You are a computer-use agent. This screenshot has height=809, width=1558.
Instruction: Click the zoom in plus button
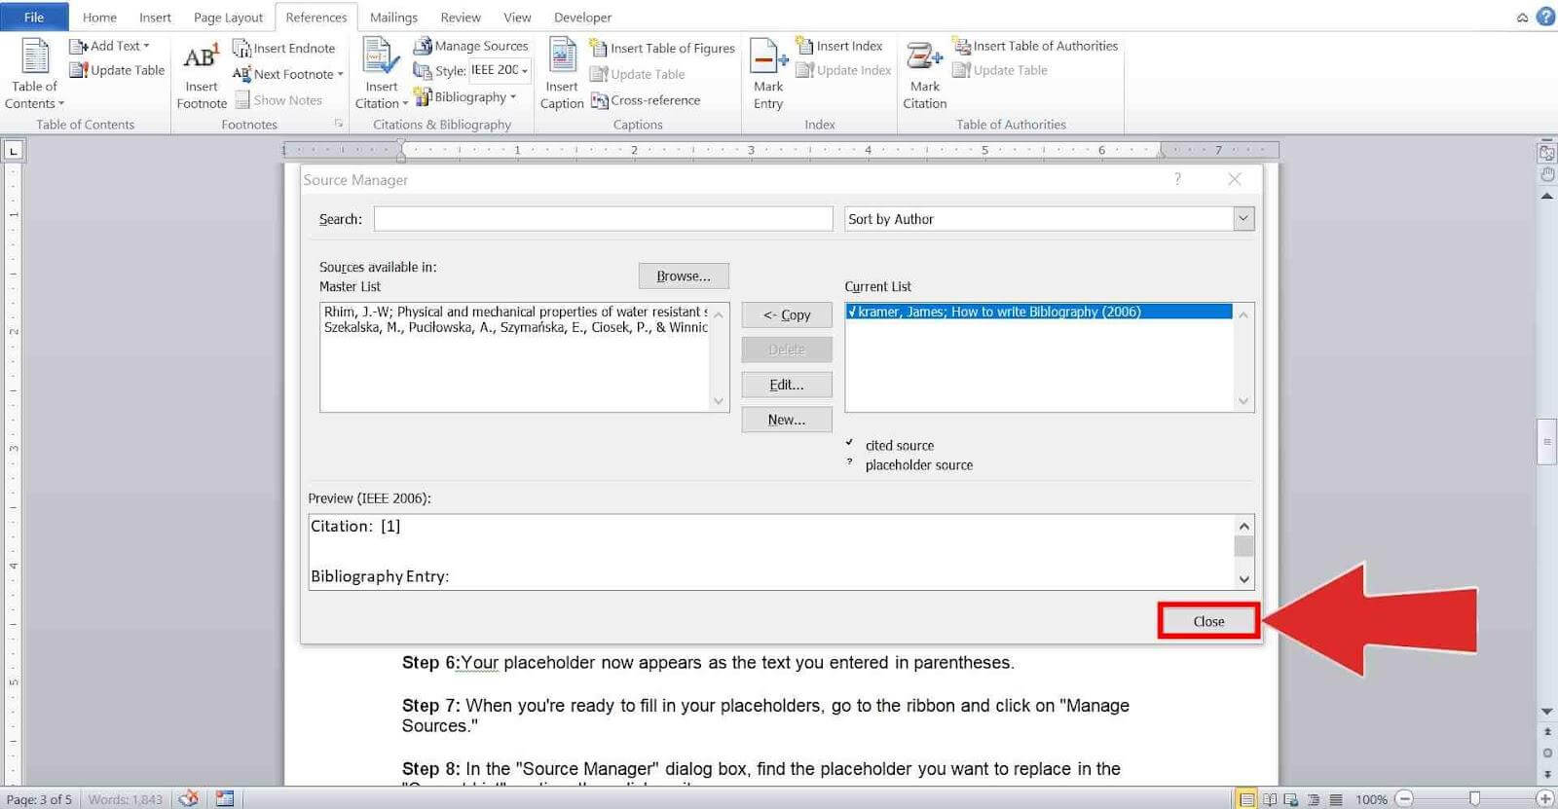click(1544, 799)
